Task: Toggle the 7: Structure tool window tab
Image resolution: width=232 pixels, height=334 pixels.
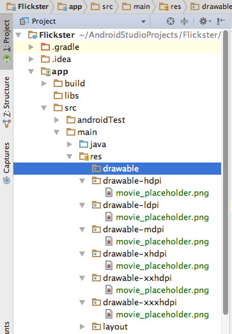Action: pos(6,102)
